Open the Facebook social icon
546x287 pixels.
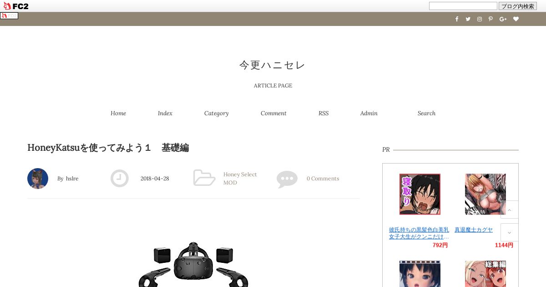pos(457,19)
